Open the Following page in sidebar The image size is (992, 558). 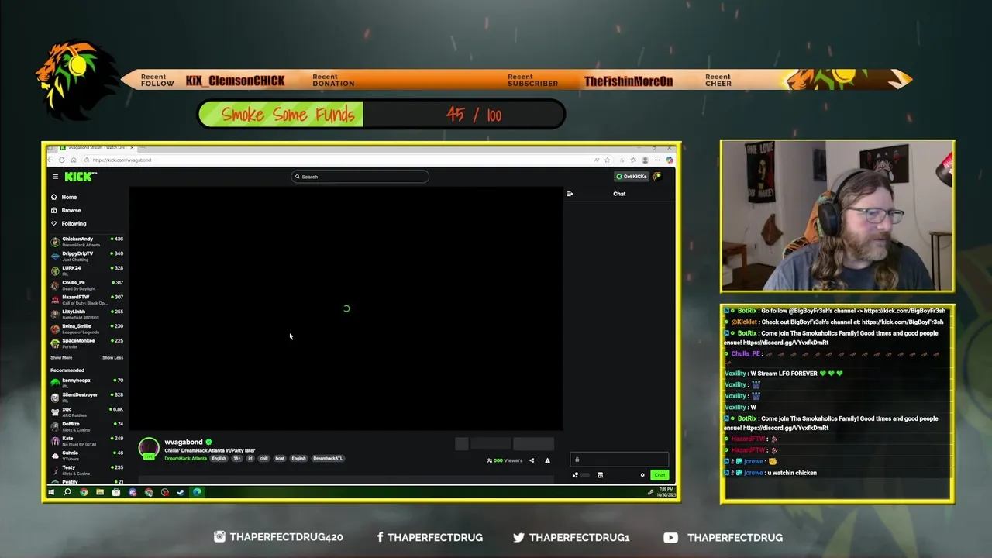(x=68, y=223)
